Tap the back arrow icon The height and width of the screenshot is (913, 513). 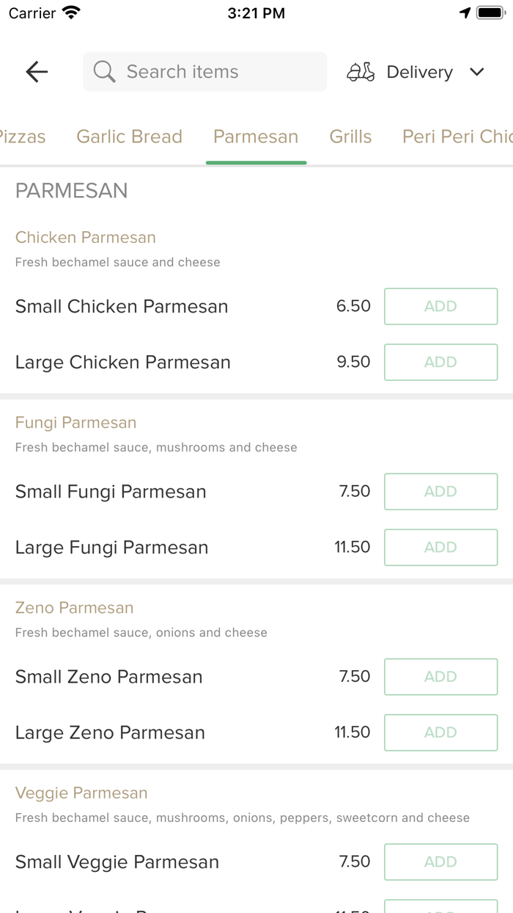coord(37,71)
